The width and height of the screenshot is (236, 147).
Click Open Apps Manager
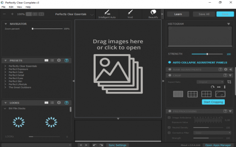[x=218, y=145]
